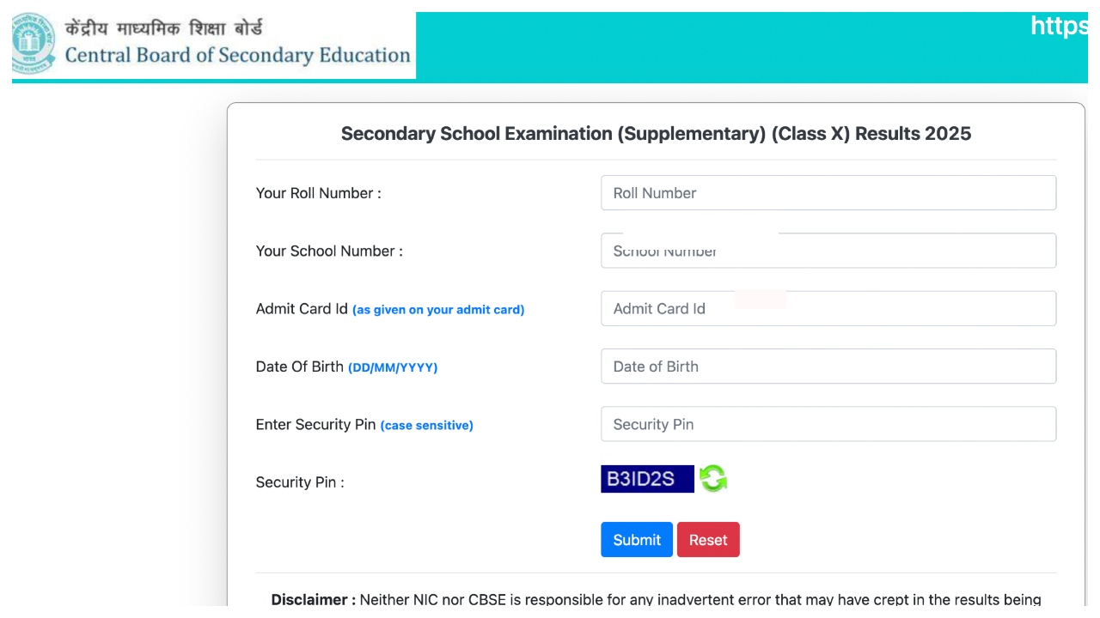The width and height of the screenshot is (1100, 618).
Task: Click the red Reset button
Action: pos(708,540)
